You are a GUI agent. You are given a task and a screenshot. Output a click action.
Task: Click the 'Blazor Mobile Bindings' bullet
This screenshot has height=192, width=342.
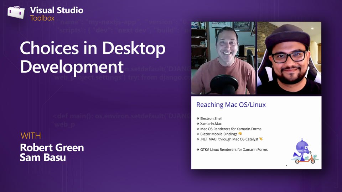point(219,134)
